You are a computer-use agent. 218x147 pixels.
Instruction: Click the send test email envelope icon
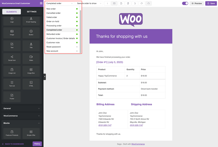114,3
